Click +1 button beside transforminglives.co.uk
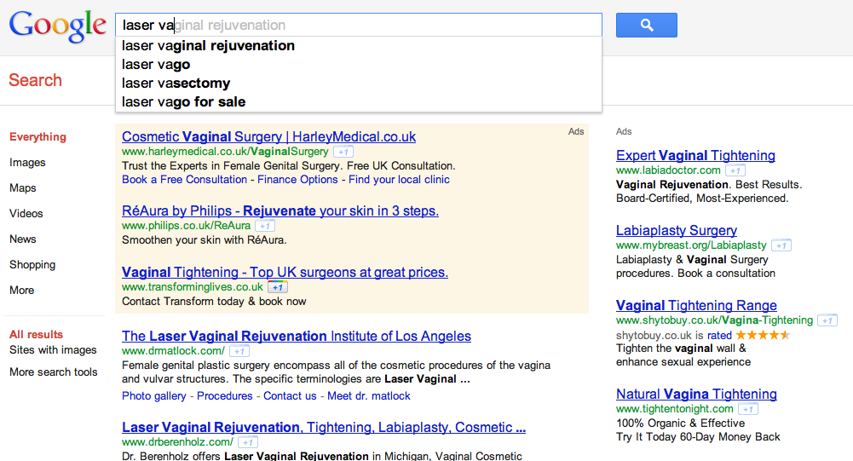Screen dimensions: 853x461 coord(278,287)
